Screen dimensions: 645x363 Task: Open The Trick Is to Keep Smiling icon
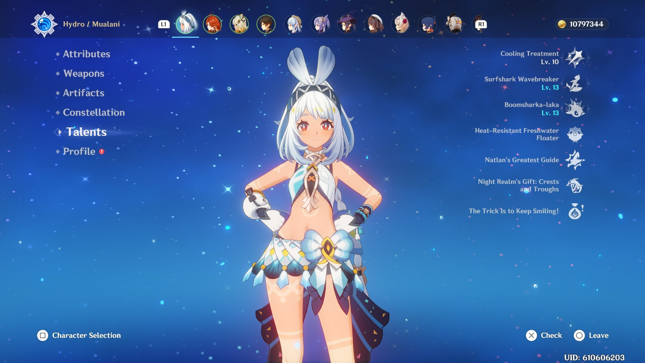click(x=575, y=211)
